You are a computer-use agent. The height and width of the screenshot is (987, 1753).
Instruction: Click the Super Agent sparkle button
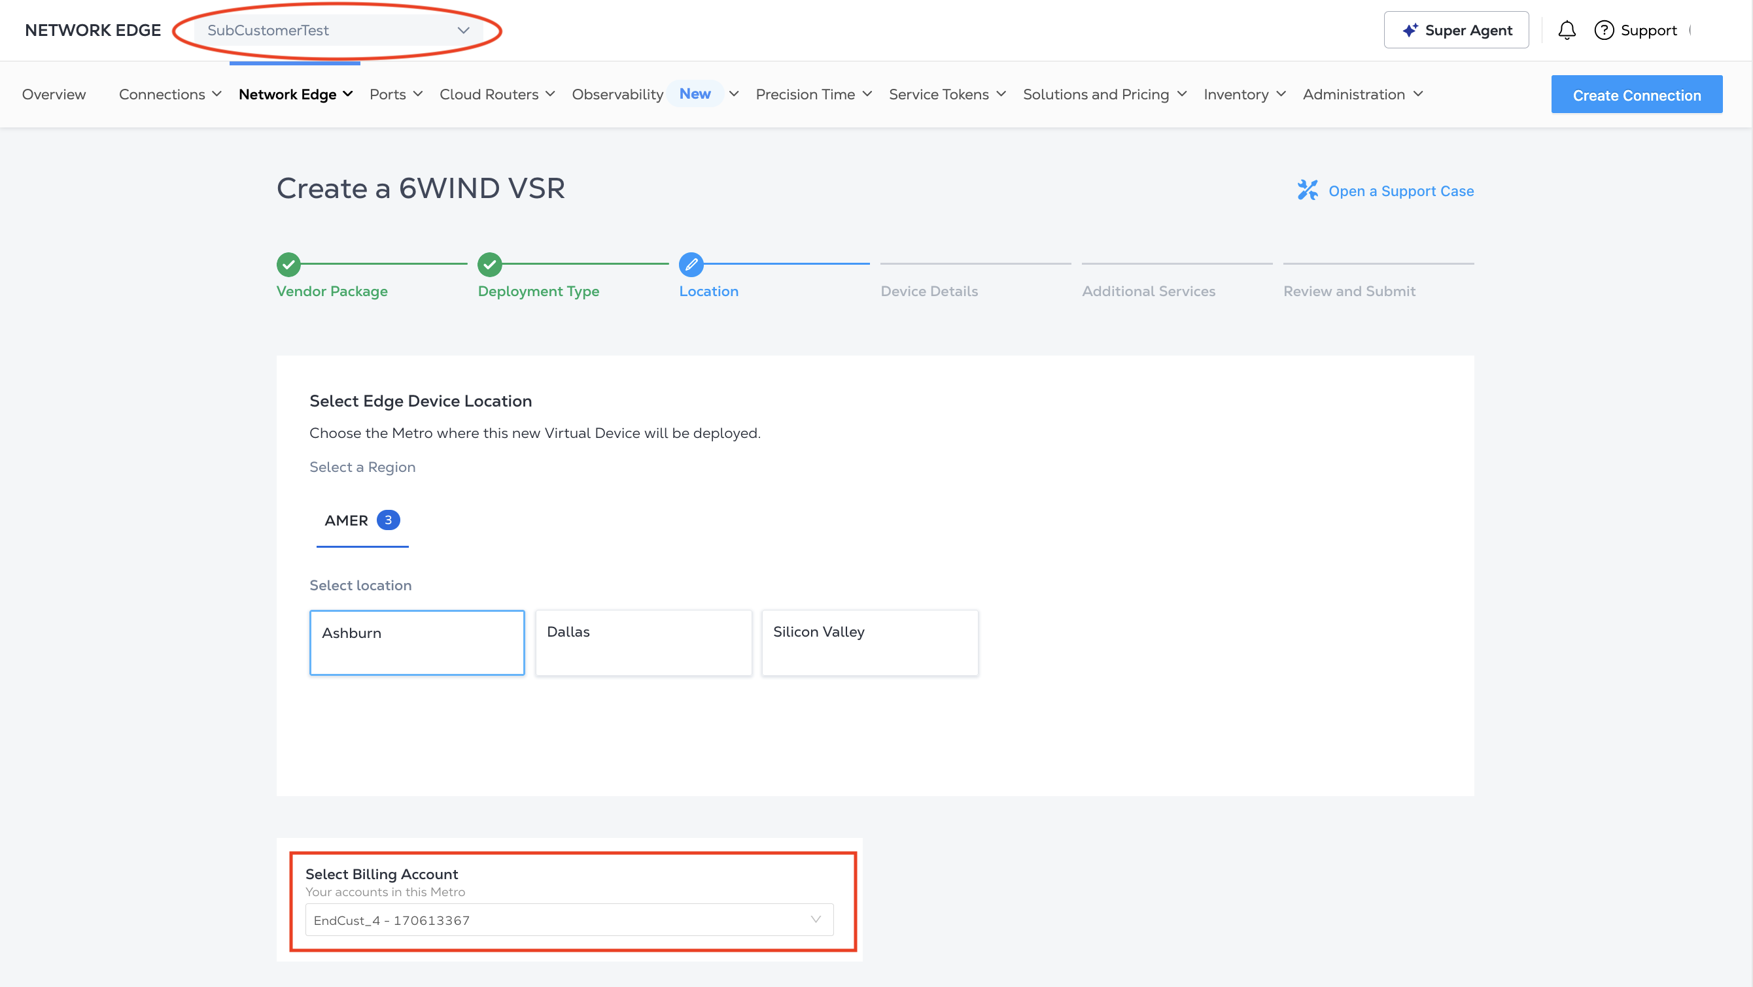1456,30
